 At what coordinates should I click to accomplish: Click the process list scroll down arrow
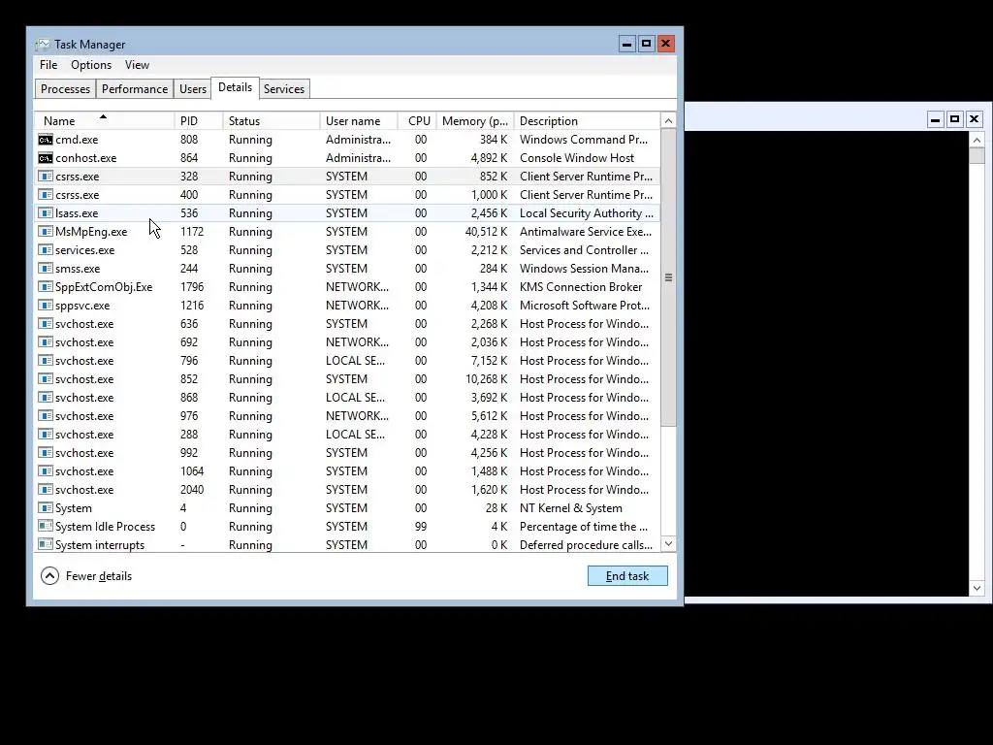[668, 544]
